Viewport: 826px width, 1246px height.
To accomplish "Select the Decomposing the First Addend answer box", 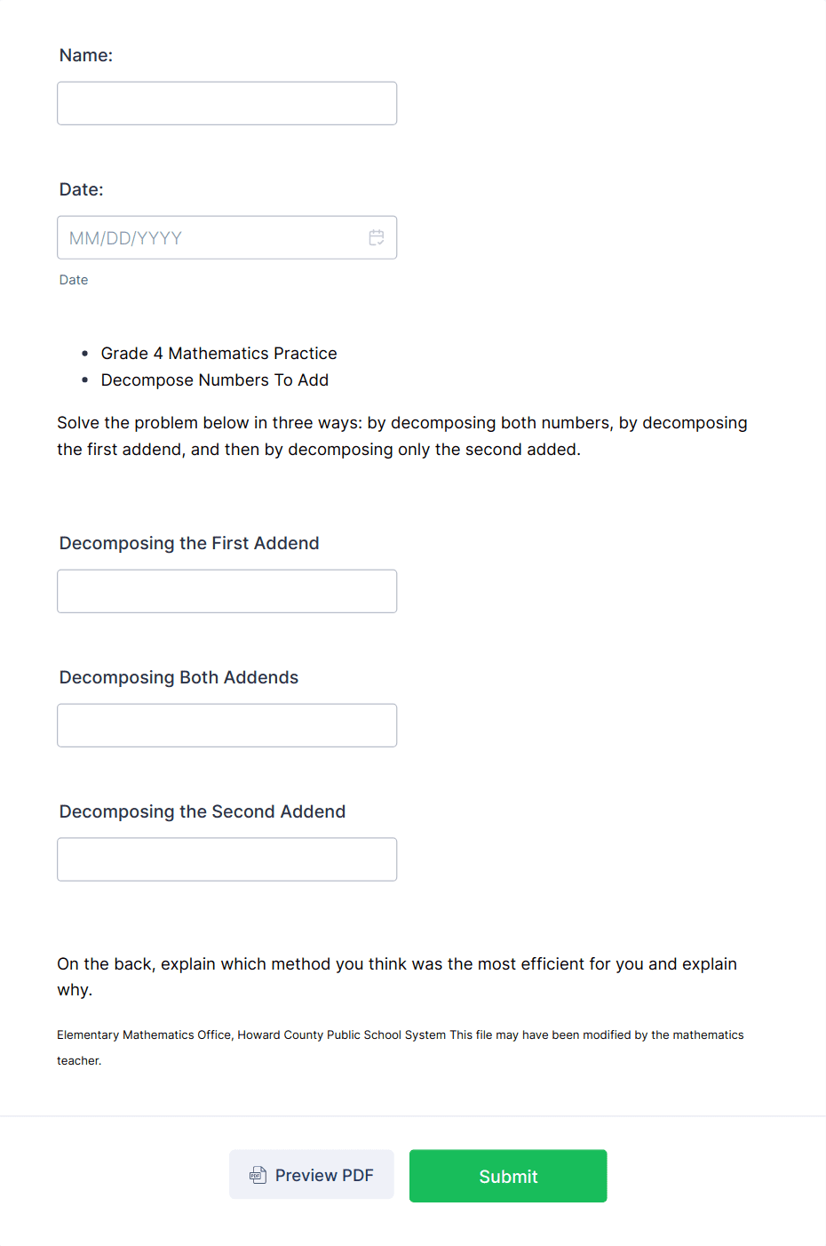I will [226, 591].
